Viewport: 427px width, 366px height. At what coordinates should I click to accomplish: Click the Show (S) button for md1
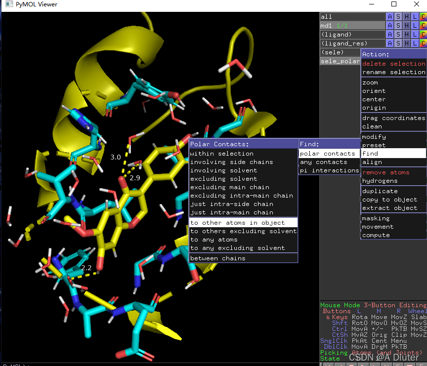click(x=398, y=26)
